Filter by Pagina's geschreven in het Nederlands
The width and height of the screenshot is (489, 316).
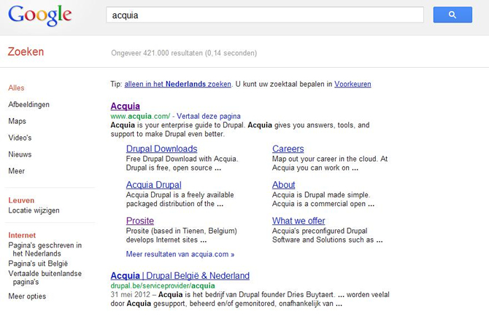click(x=45, y=249)
